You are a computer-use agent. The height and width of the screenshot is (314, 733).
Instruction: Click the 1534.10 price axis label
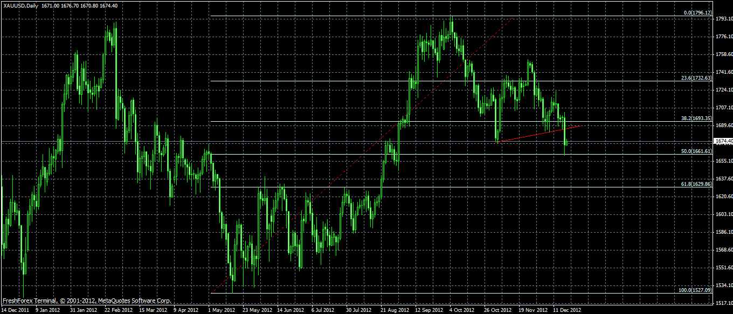point(724,285)
